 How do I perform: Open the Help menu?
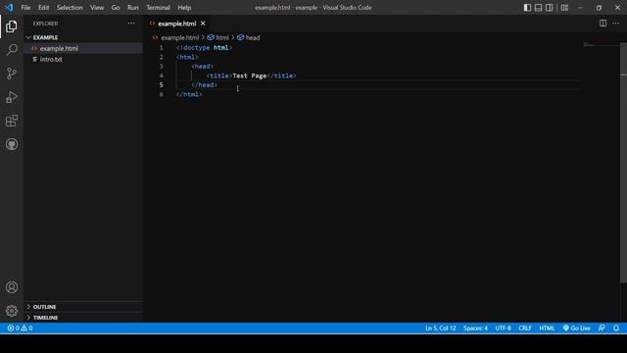(x=184, y=8)
